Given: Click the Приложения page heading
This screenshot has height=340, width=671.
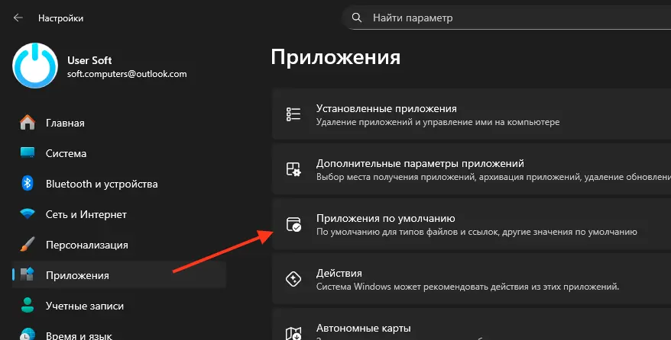Looking at the screenshot, I should (335, 57).
